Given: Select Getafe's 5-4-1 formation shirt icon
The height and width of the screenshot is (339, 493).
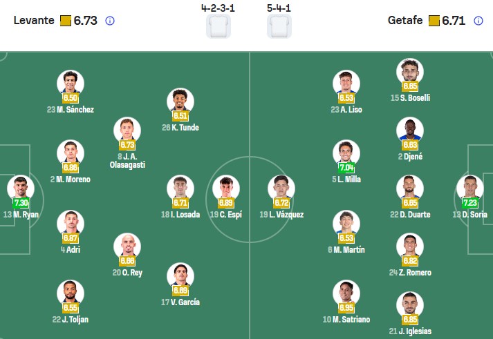Looking at the screenshot, I should coord(279,26).
